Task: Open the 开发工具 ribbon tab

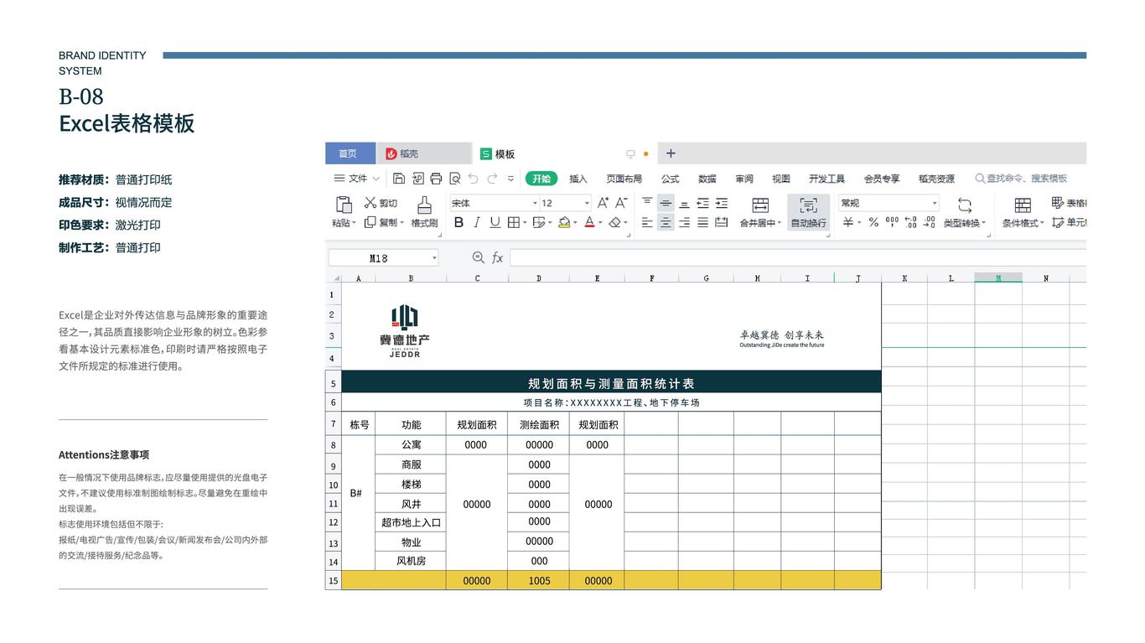Action: (826, 179)
